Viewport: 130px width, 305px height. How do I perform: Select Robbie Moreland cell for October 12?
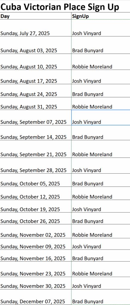101,193
